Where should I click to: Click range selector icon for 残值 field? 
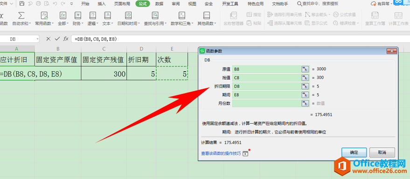tap(305, 78)
